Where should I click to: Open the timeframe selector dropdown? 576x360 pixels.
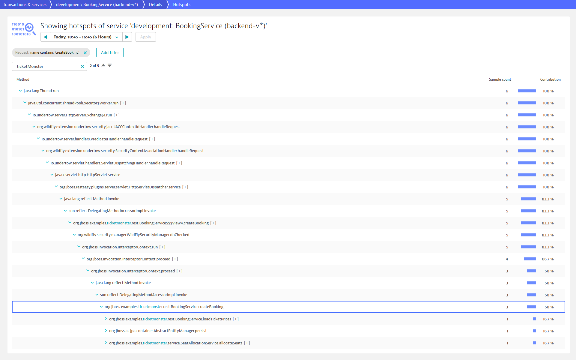tap(86, 37)
